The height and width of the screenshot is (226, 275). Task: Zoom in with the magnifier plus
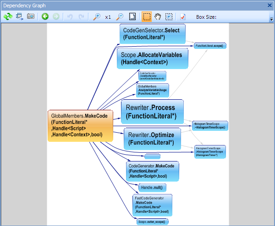pos(96,16)
